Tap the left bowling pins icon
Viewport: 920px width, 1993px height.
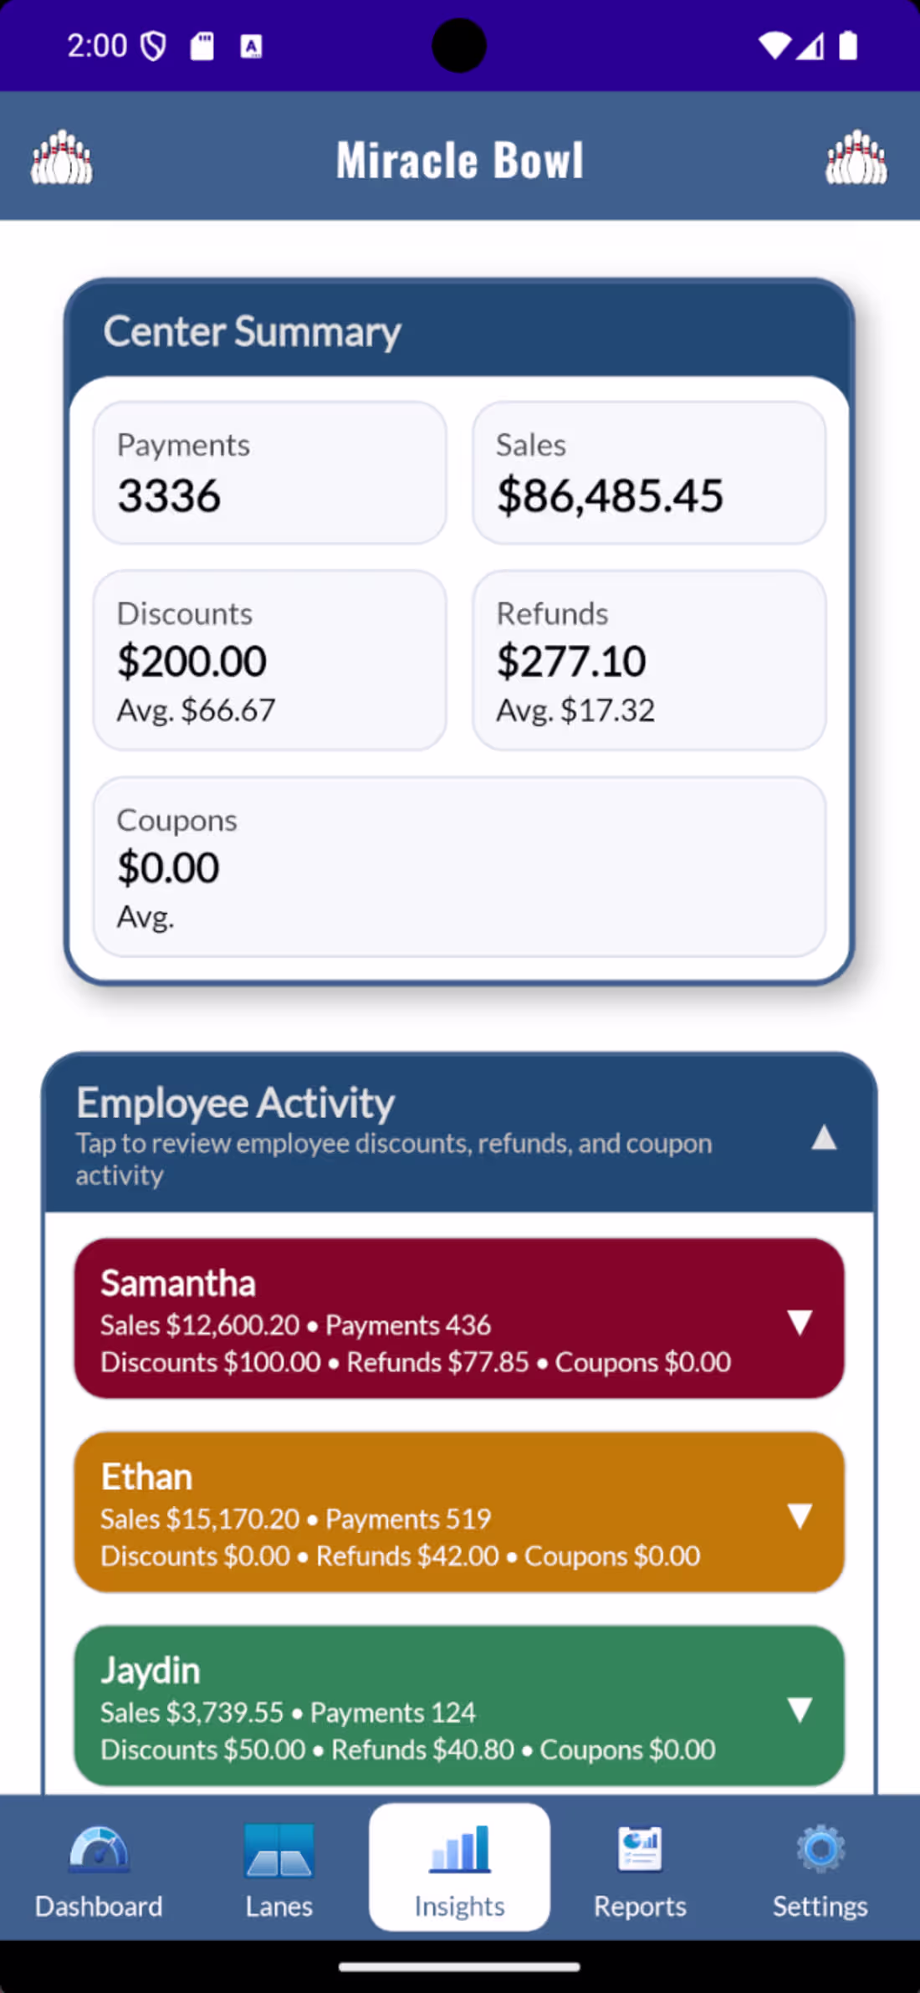tap(61, 157)
